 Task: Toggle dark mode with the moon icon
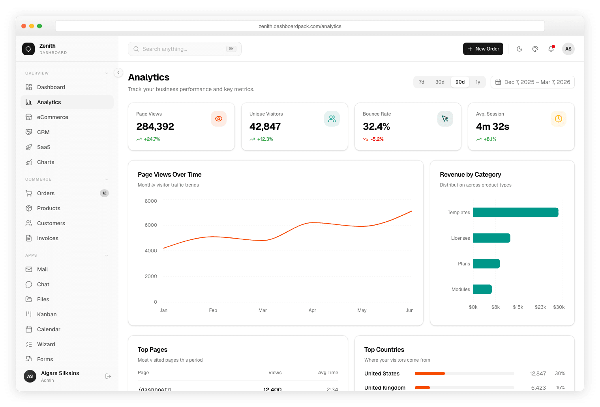click(519, 49)
